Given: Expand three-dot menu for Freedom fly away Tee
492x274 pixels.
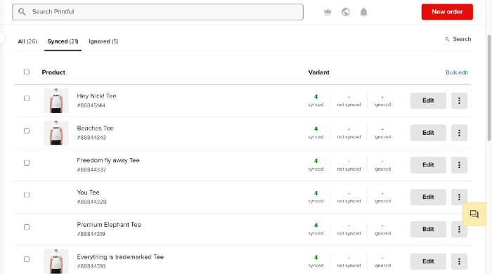Looking at the screenshot, I should coord(459,165).
